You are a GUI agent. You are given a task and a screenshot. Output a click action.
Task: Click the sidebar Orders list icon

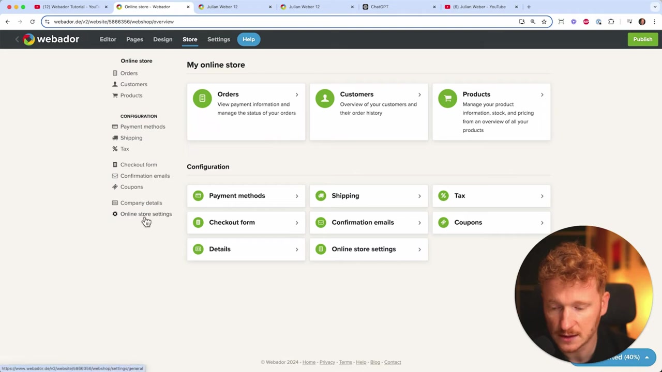point(115,73)
